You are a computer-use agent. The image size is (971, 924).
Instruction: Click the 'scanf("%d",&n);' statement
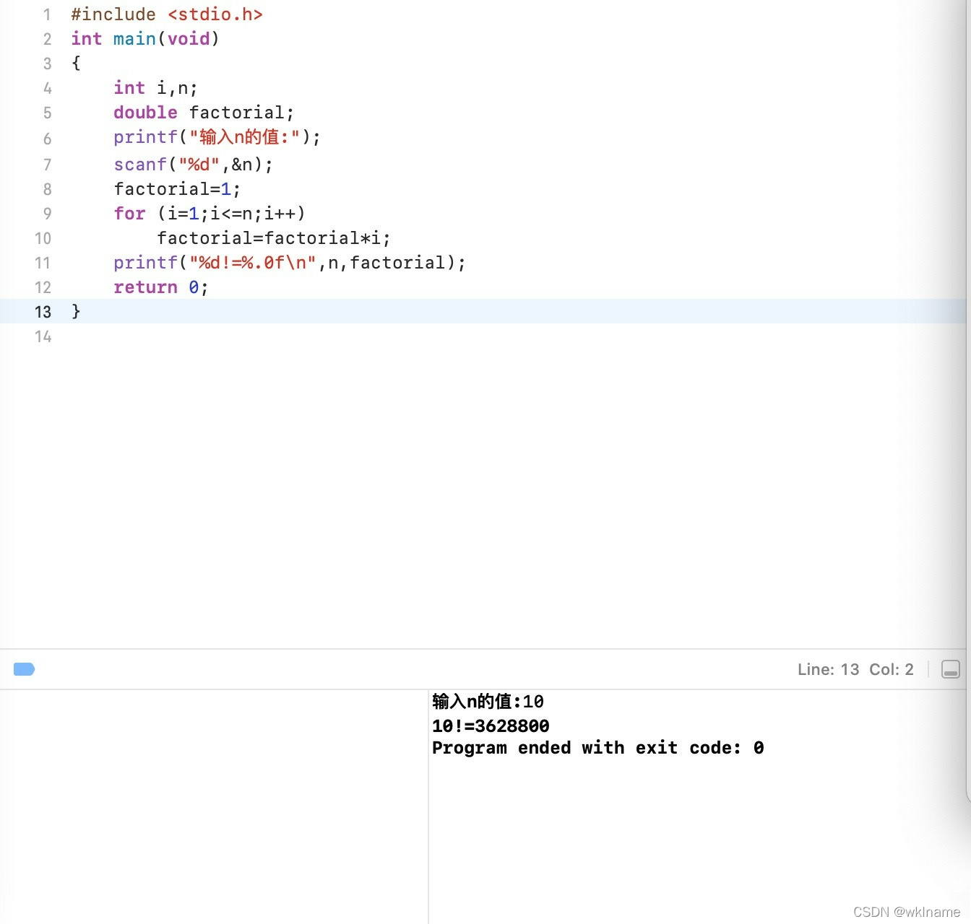click(194, 165)
